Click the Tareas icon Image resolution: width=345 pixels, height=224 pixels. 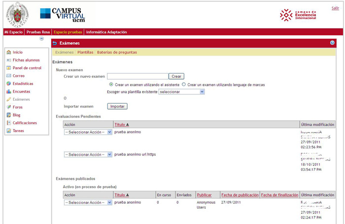tap(8, 131)
